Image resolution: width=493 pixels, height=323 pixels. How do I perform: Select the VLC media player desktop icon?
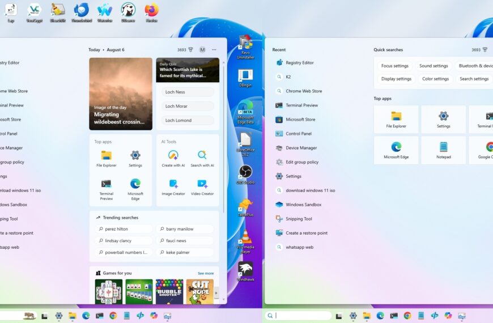tap(245, 241)
